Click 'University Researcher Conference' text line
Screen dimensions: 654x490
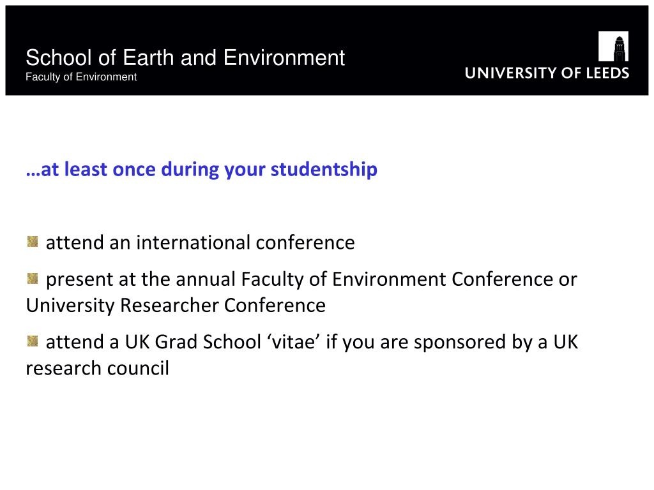point(176,306)
